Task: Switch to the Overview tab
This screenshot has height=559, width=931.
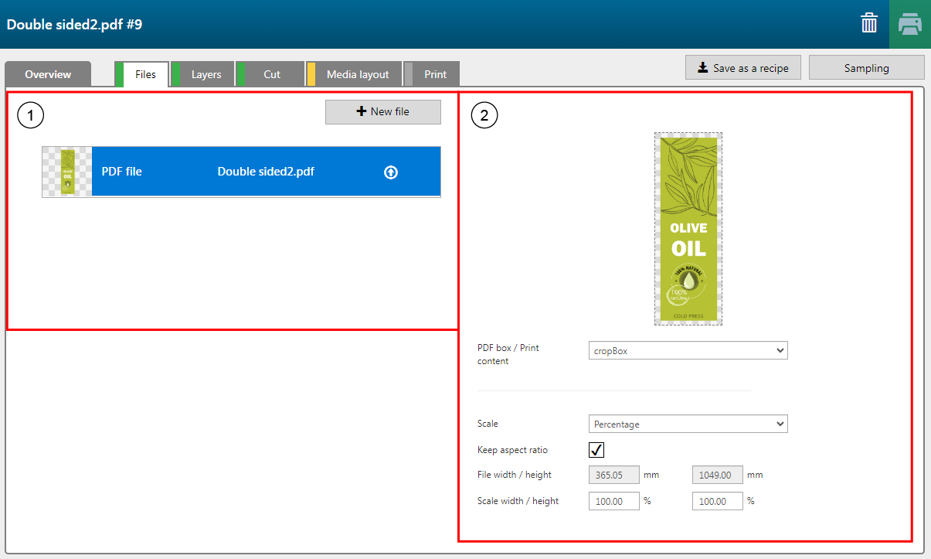Action: click(x=48, y=74)
